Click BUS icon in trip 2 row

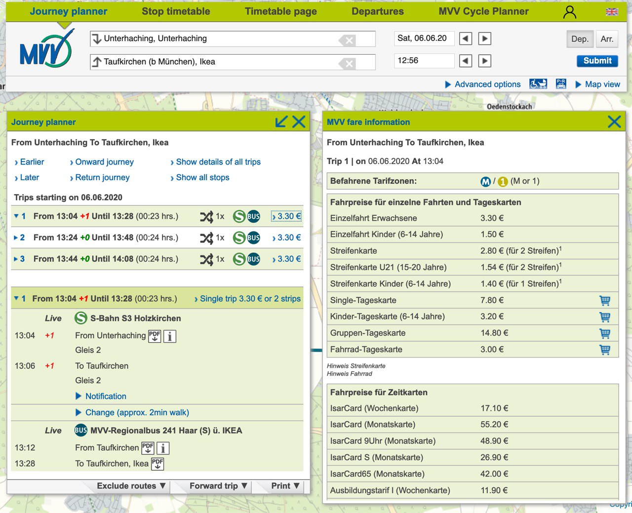[x=254, y=237]
